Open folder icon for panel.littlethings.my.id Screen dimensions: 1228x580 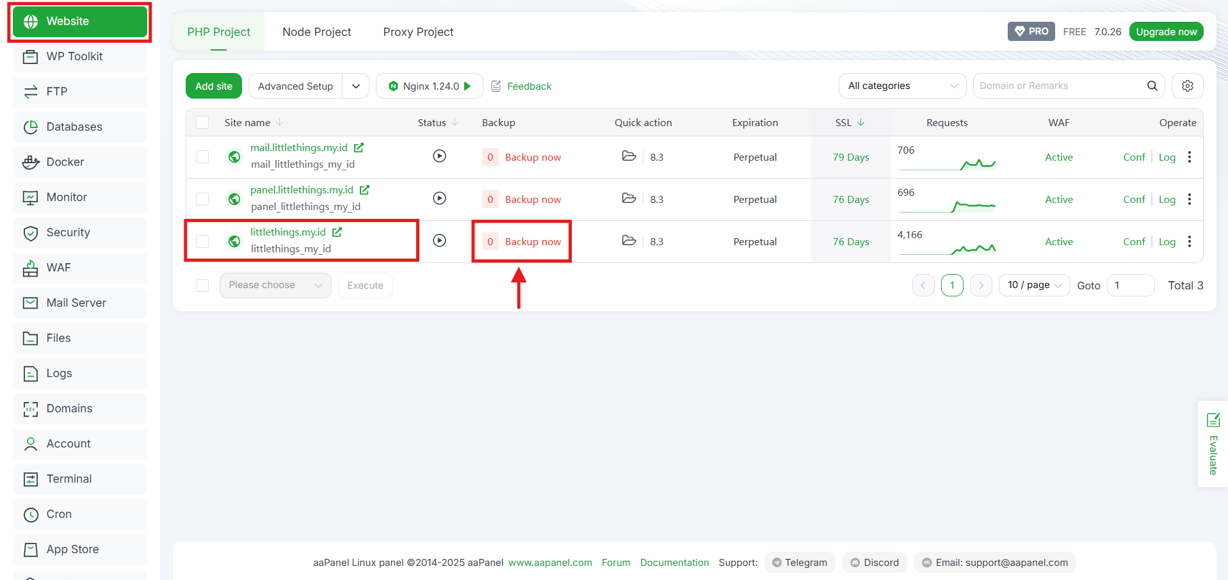pos(629,198)
